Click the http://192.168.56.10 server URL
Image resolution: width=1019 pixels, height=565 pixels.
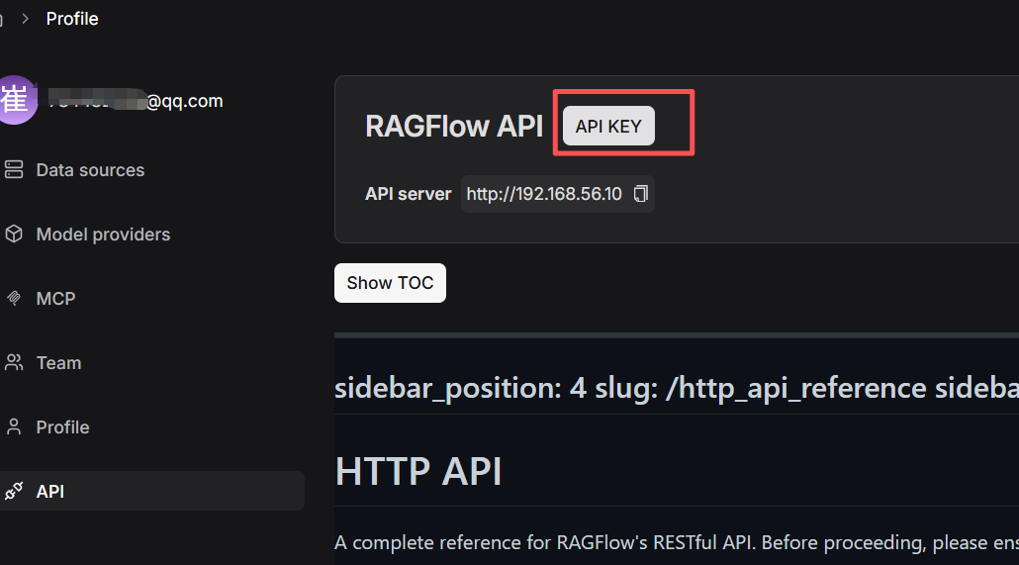click(544, 194)
